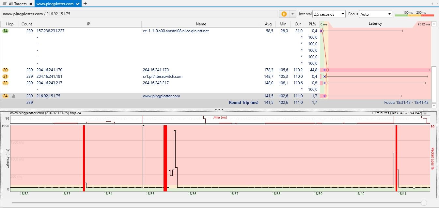Click the IP column header
Image resolution: width=439 pixels, height=208 pixels.
[88, 24]
